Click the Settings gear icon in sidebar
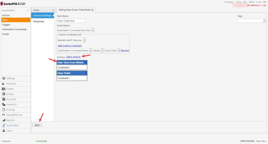Image resolution: width=268 pixels, height=144 pixels. [x=4, y=78]
